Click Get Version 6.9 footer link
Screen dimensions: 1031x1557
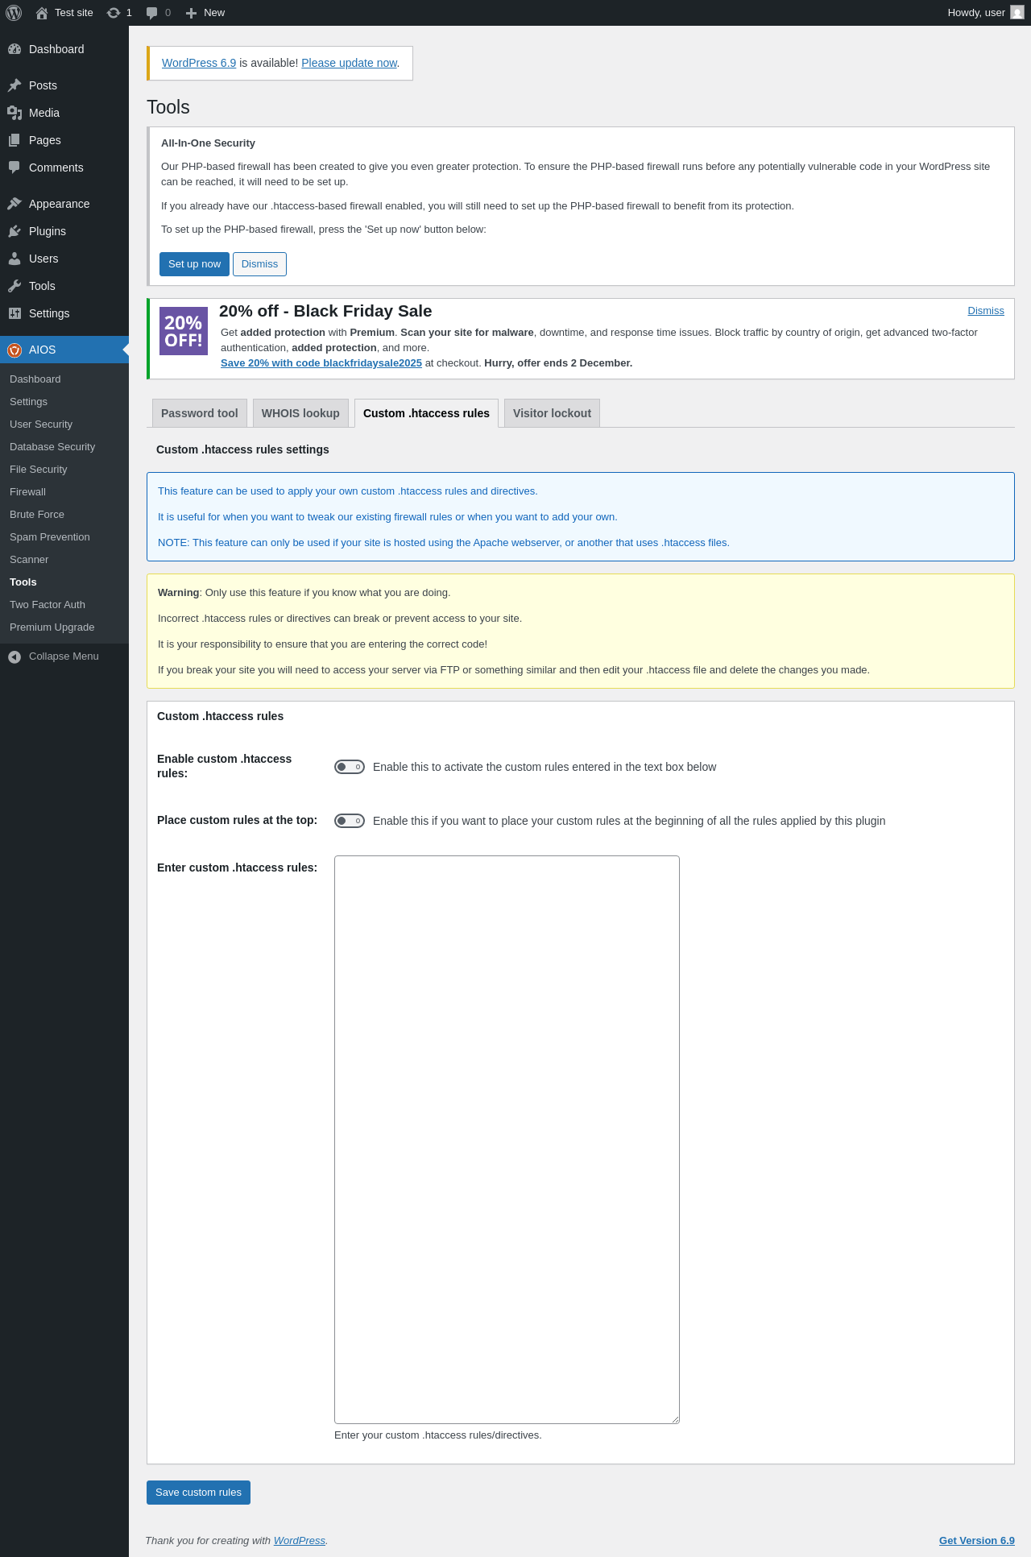point(977,1541)
